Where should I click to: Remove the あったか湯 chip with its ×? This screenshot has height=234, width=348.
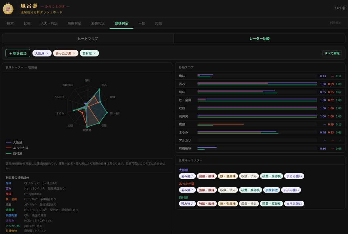pyautogui.click(x=74, y=53)
